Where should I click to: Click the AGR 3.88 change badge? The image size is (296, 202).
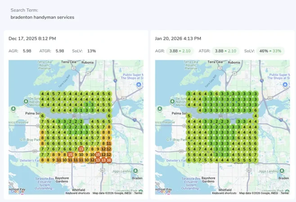coord(180,51)
